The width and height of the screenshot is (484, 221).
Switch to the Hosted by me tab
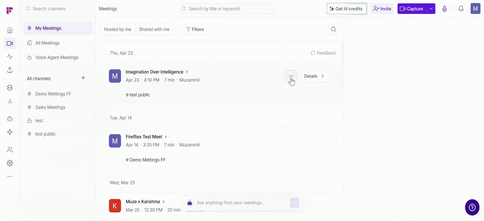[x=117, y=29]
